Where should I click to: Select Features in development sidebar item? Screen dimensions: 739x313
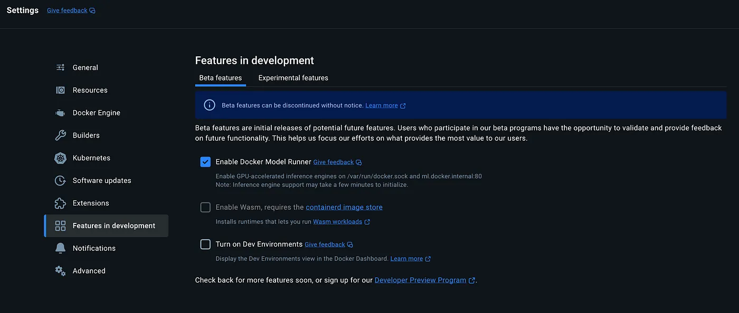tap(106, 226)
